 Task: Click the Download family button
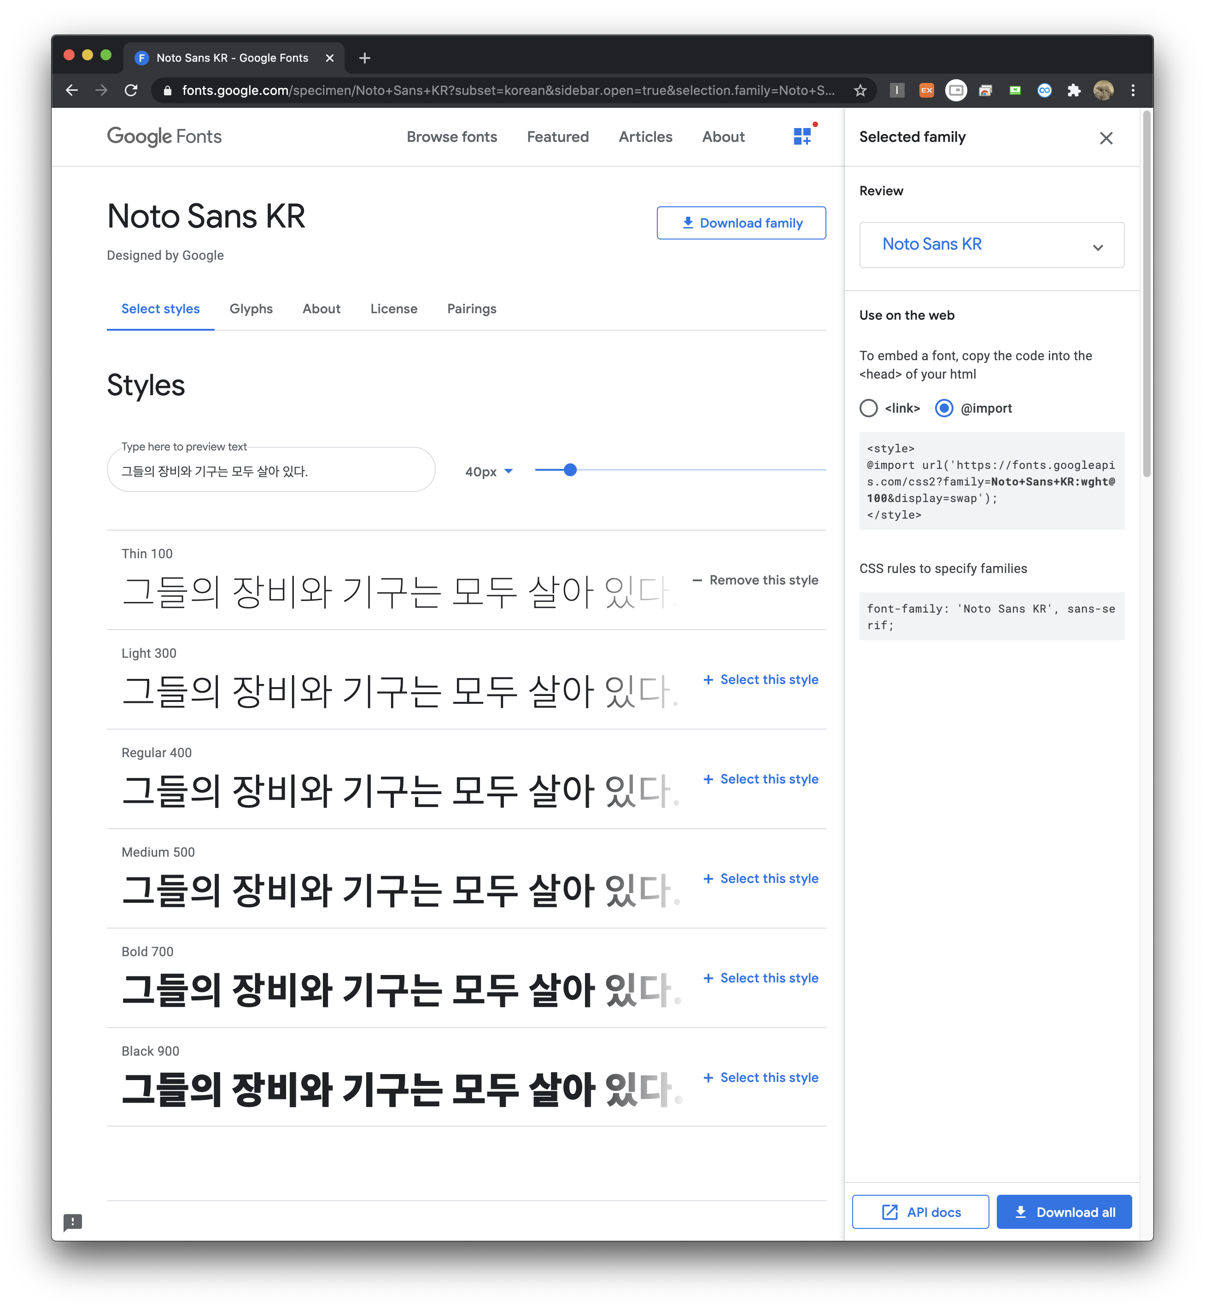pos(741,223)
